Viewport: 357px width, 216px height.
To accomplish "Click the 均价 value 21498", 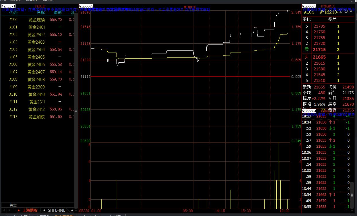I will pos(348,87).
